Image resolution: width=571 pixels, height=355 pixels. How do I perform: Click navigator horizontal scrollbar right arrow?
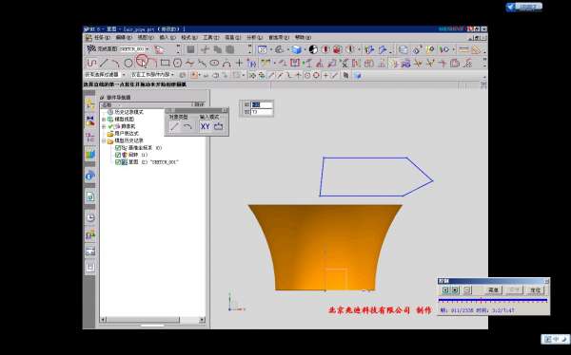pos(202,320)
